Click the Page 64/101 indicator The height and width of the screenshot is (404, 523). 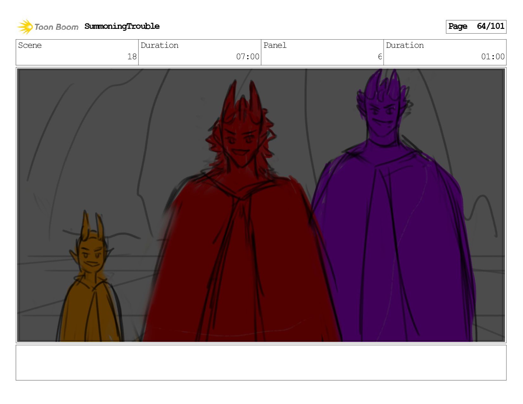click(476, 27)
